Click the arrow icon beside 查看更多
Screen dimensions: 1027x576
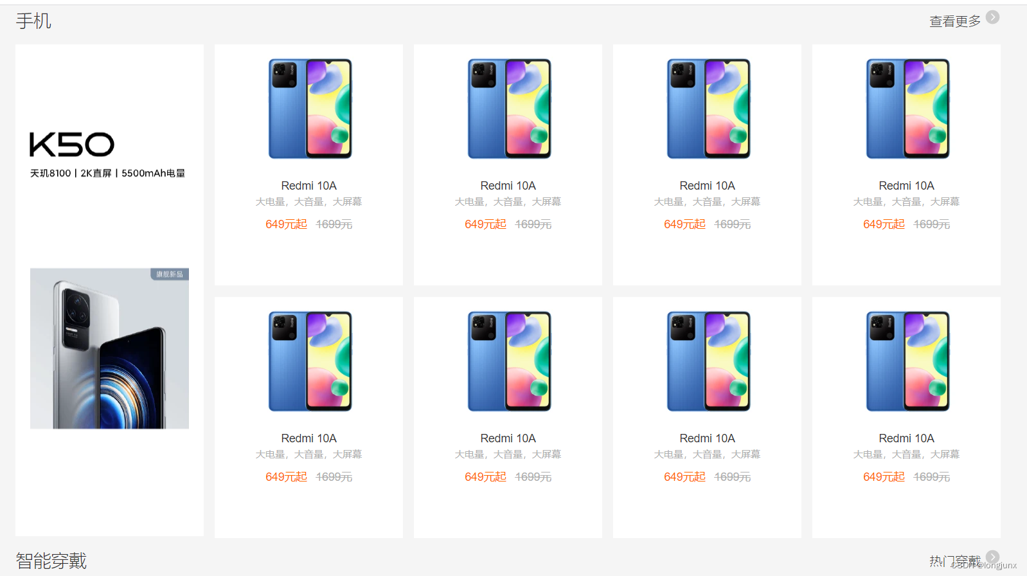click(x=992, y=17)
